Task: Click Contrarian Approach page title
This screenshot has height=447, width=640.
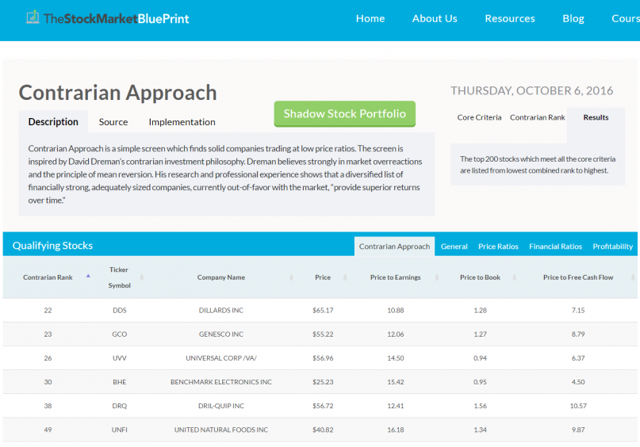Action: [x=118, y=93]
